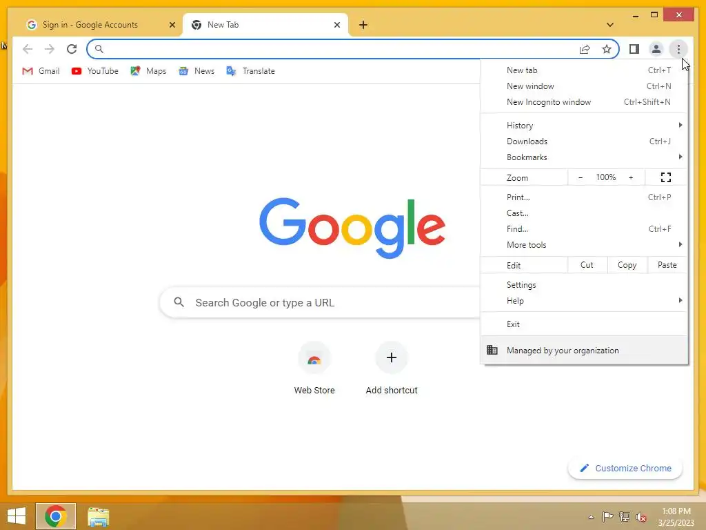Click the back navigation arrow

[28, 49]
